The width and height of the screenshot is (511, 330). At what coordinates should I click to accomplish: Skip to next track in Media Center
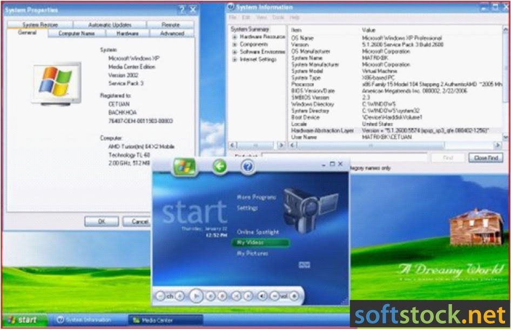pos(248,296)
